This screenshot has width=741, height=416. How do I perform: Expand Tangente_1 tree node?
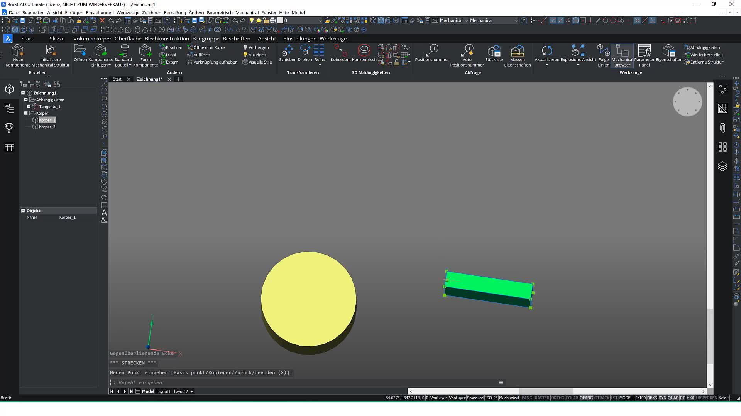(29, 106)
